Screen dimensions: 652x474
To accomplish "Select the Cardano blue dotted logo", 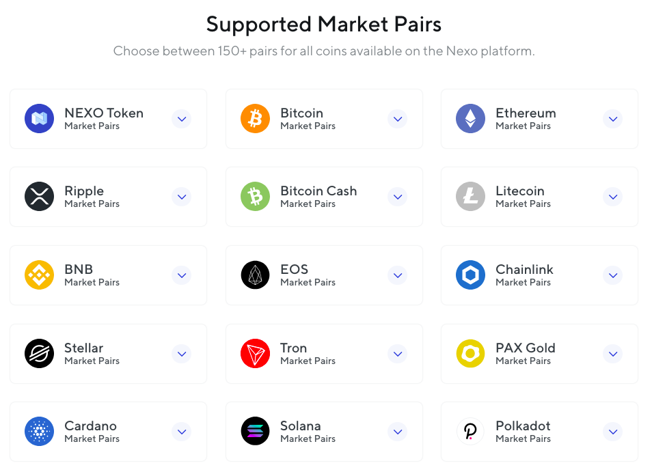I will click(39, 431).
